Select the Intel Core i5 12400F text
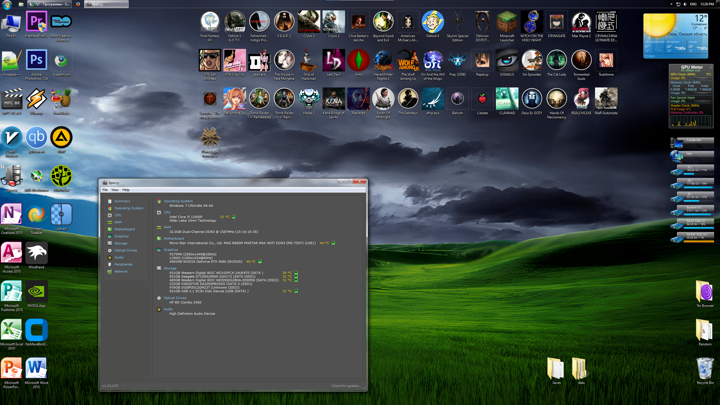720x405 pixels. (x=186, y=217)
